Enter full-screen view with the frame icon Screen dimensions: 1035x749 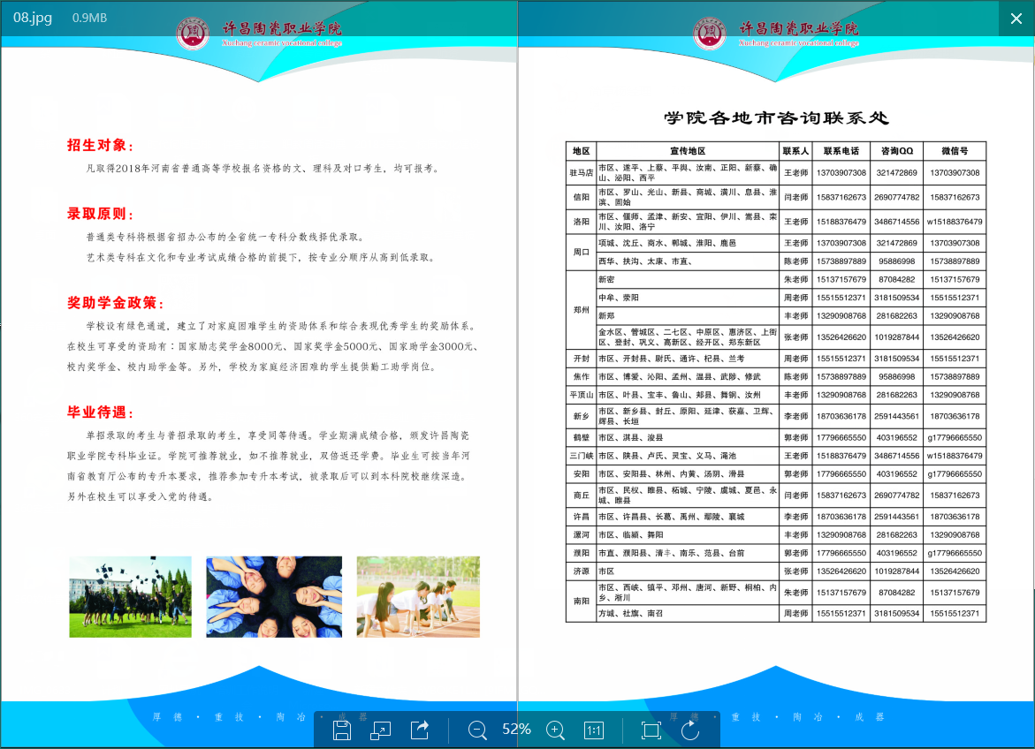click(x=651, y=730)
